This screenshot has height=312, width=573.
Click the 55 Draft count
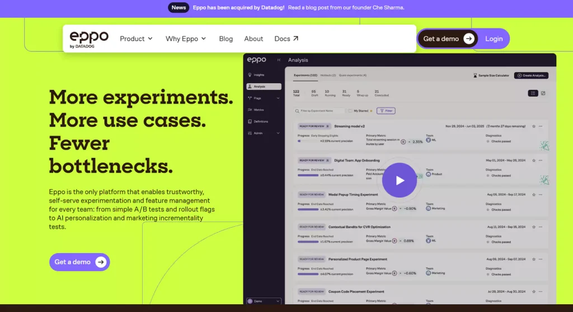[314, 93]
